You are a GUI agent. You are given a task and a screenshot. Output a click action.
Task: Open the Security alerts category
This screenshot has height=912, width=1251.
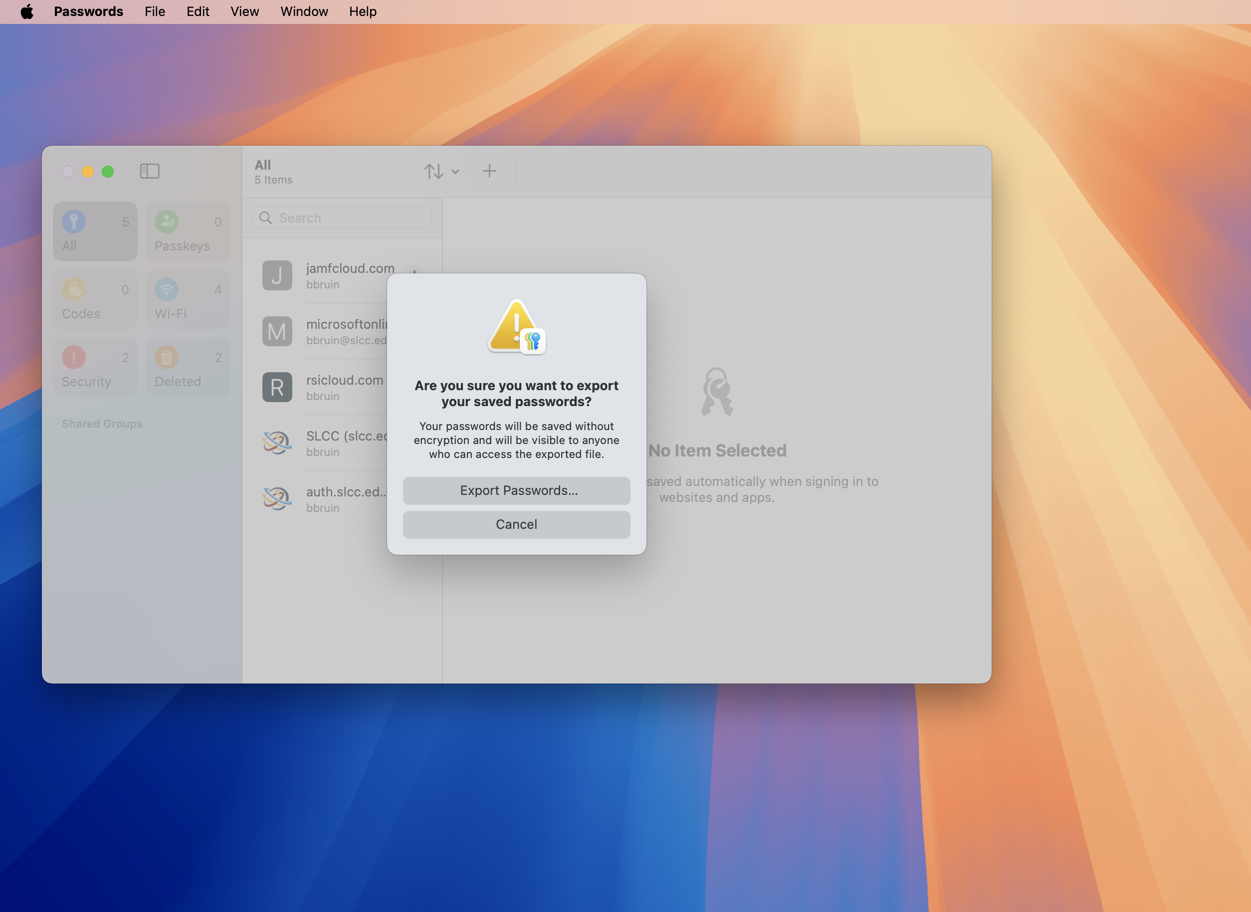95,367
